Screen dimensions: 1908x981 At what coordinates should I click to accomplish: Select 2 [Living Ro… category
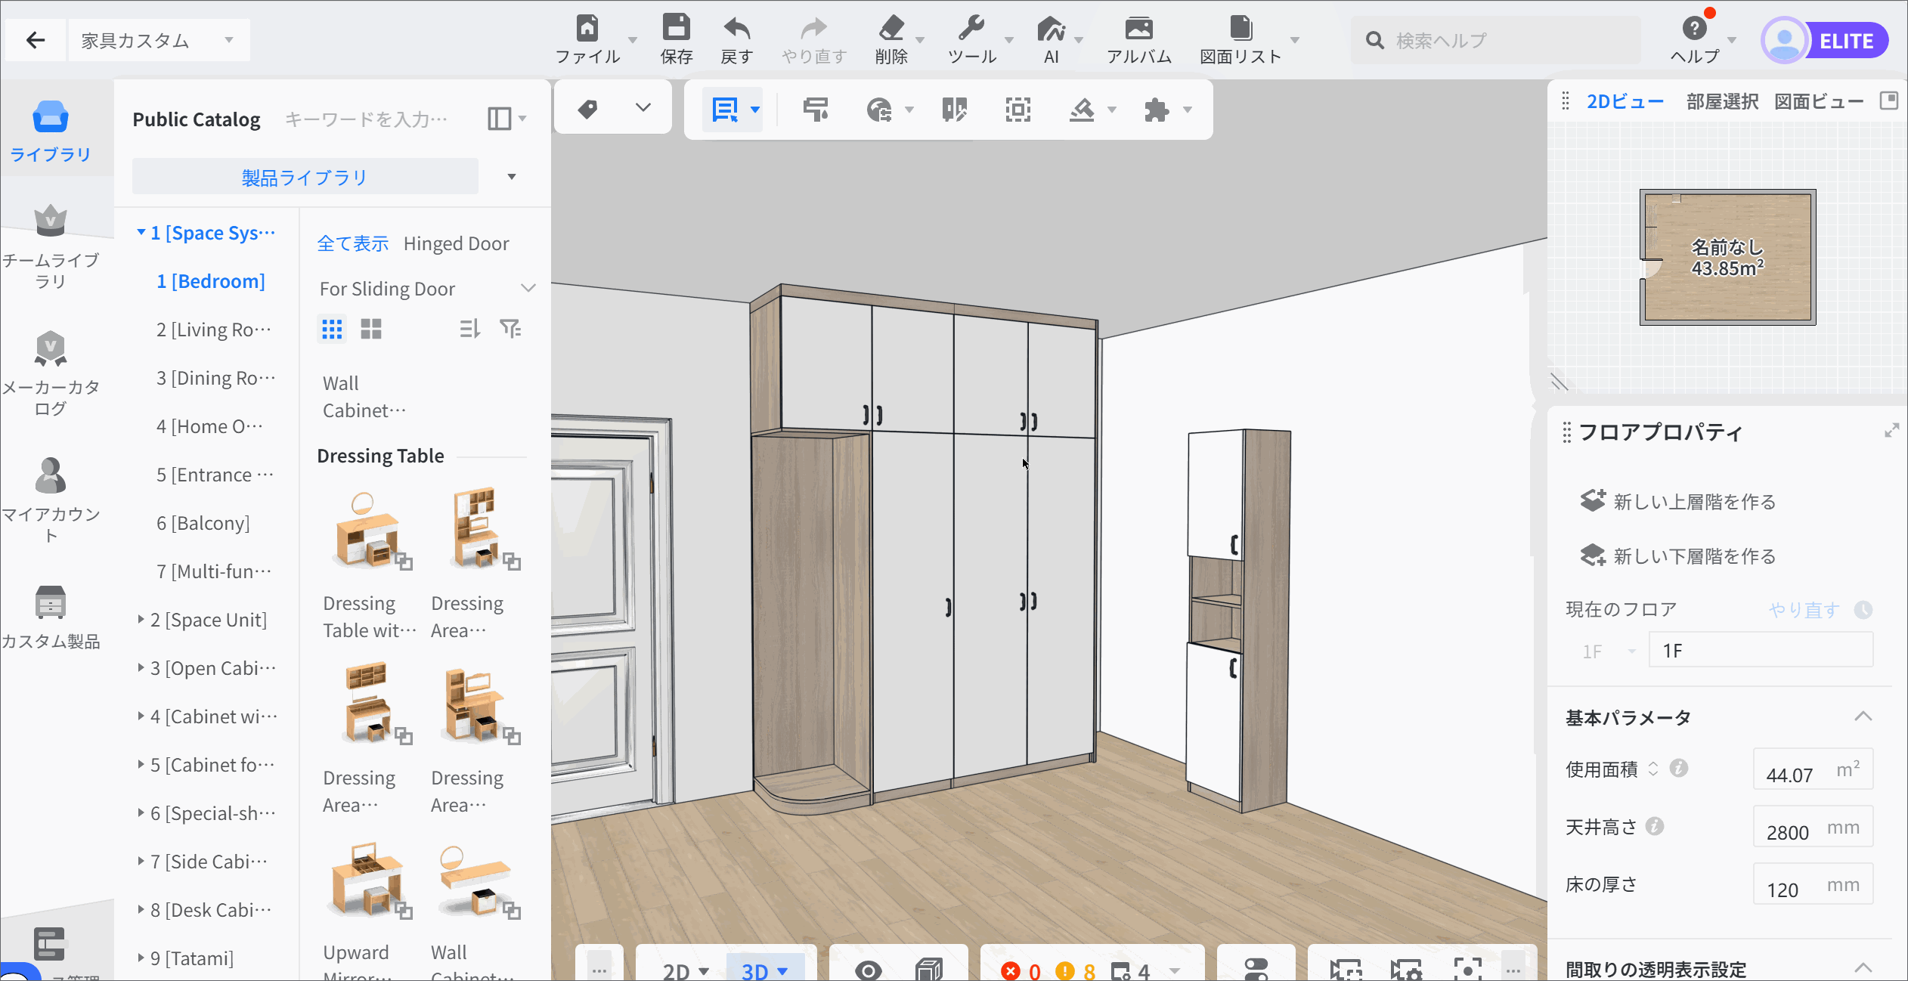click(214, 330)
